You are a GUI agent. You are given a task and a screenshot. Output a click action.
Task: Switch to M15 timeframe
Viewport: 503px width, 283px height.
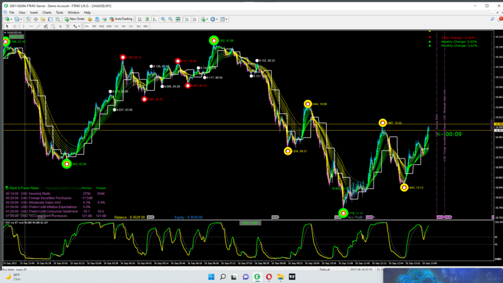[102, 26]
